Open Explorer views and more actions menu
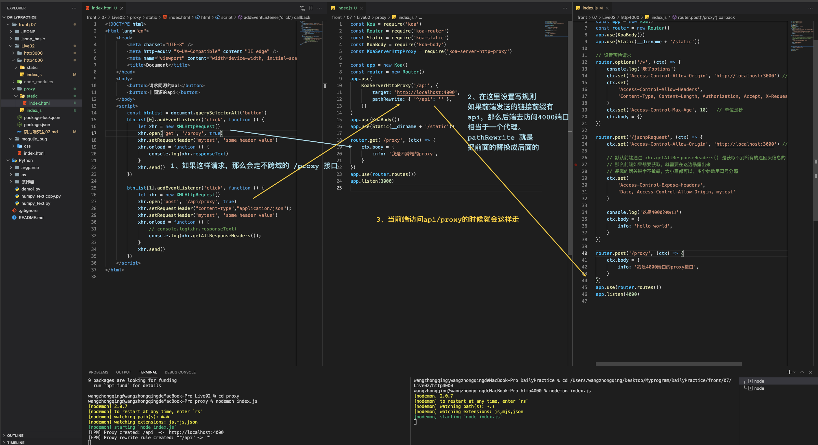Image resolution: width=818 pixels, height=445 pixels. [74, 8]
